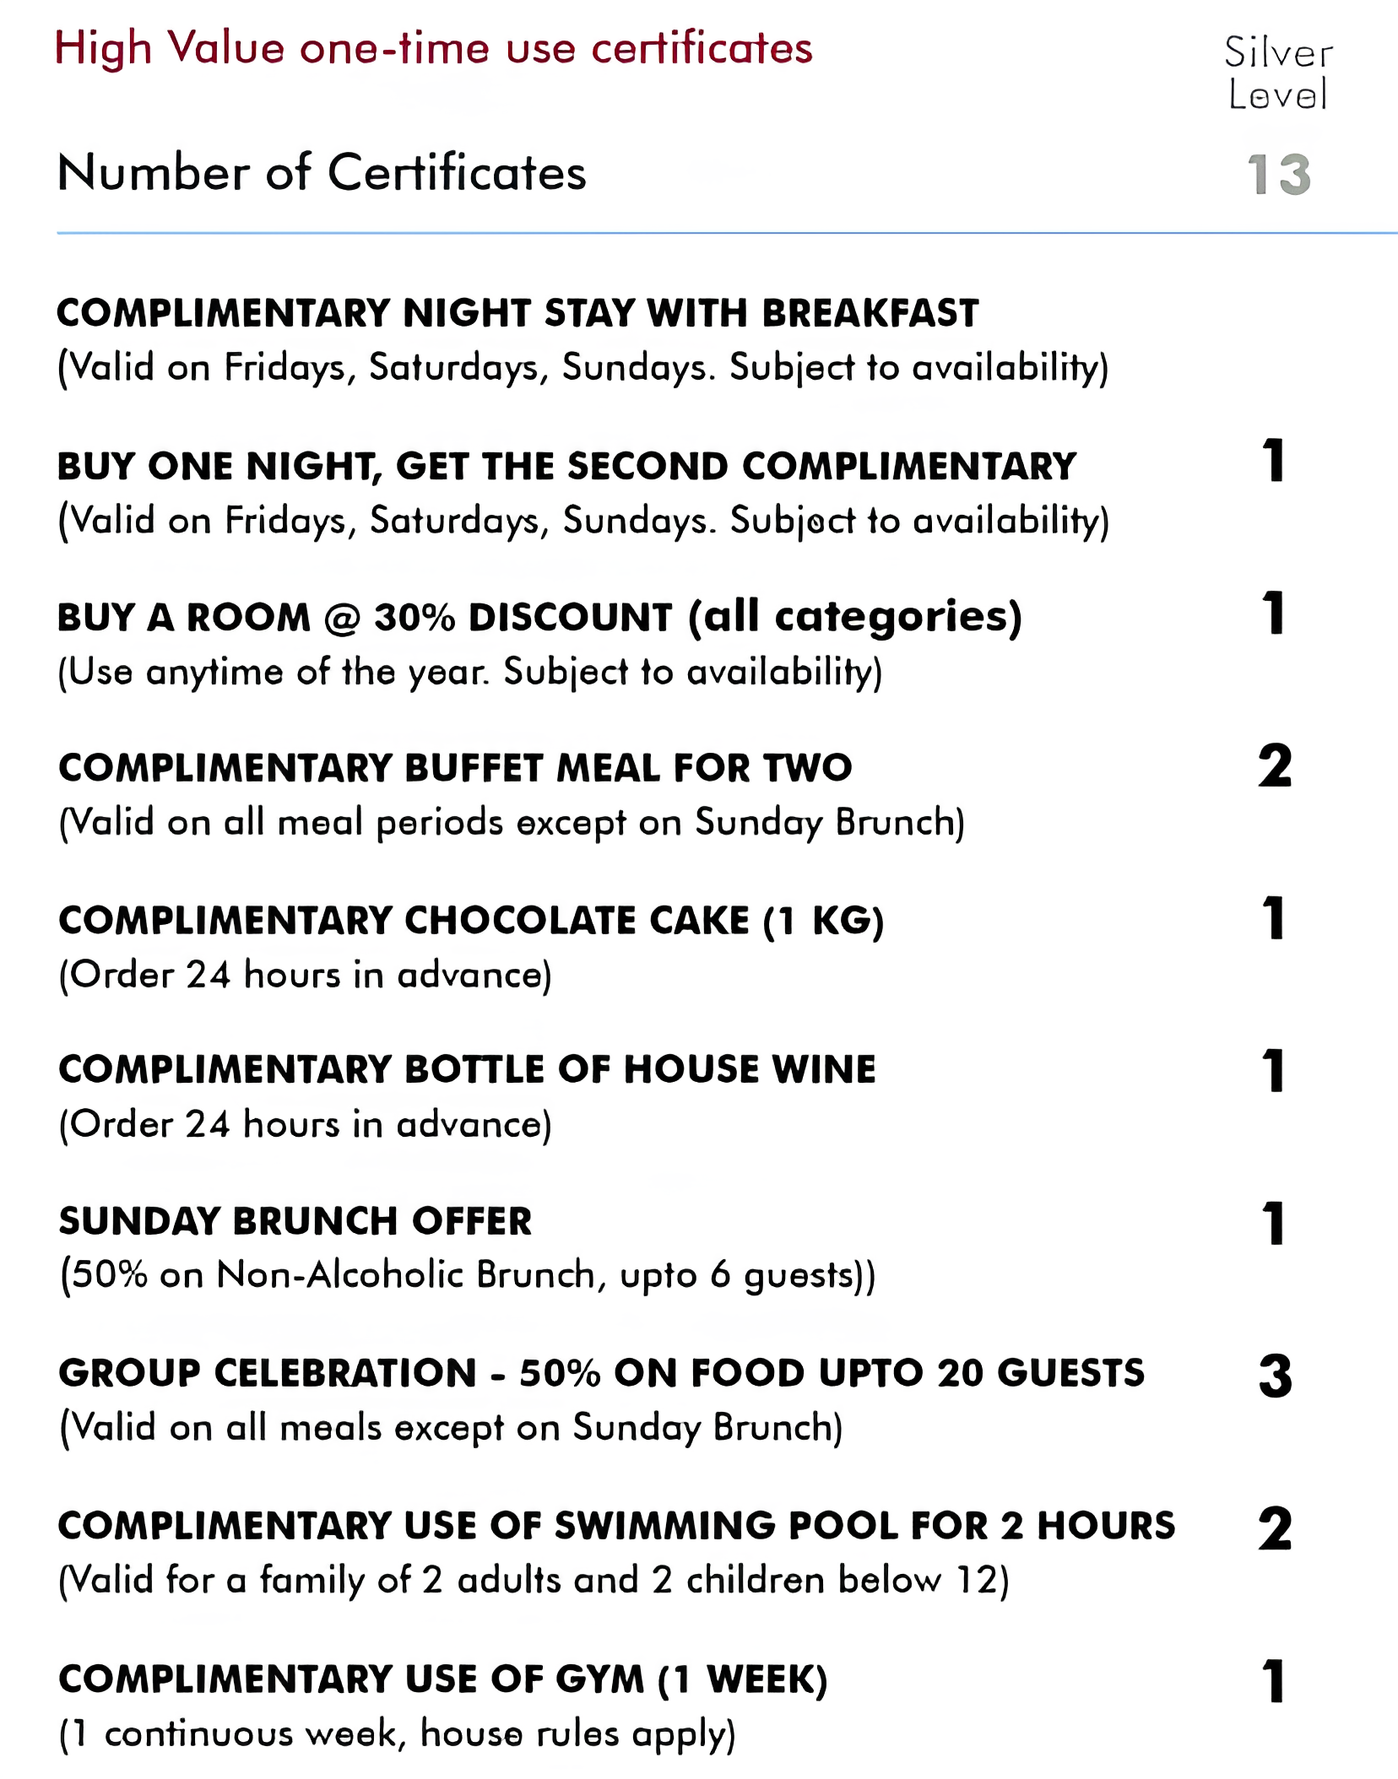Click '50% on Non-Alcoholic Brunch' description line
The image size is (1398, 1779).
[x=467, y=1274]
